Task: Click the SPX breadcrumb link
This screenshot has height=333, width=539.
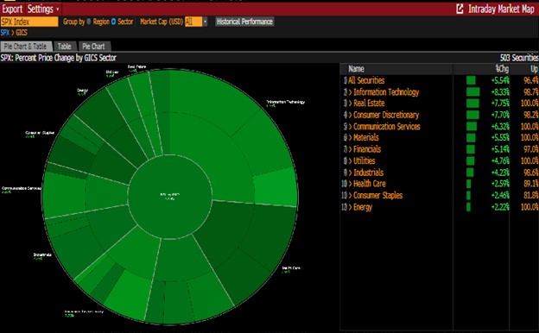Action: tap(5, 33)
